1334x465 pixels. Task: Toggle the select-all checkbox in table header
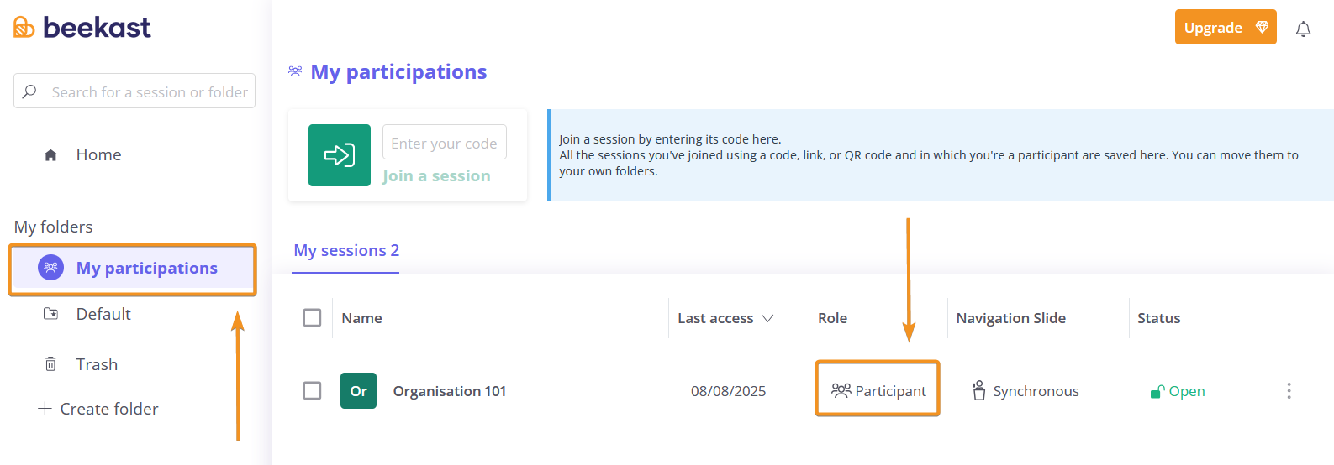point(312,317)
